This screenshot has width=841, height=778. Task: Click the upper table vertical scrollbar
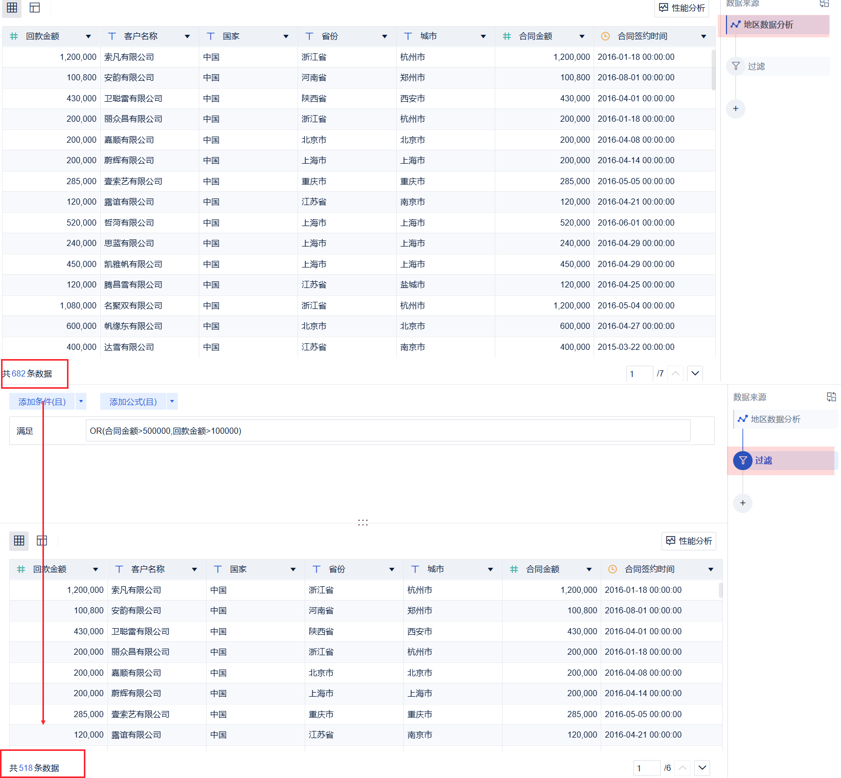click(x=713, y=70)
